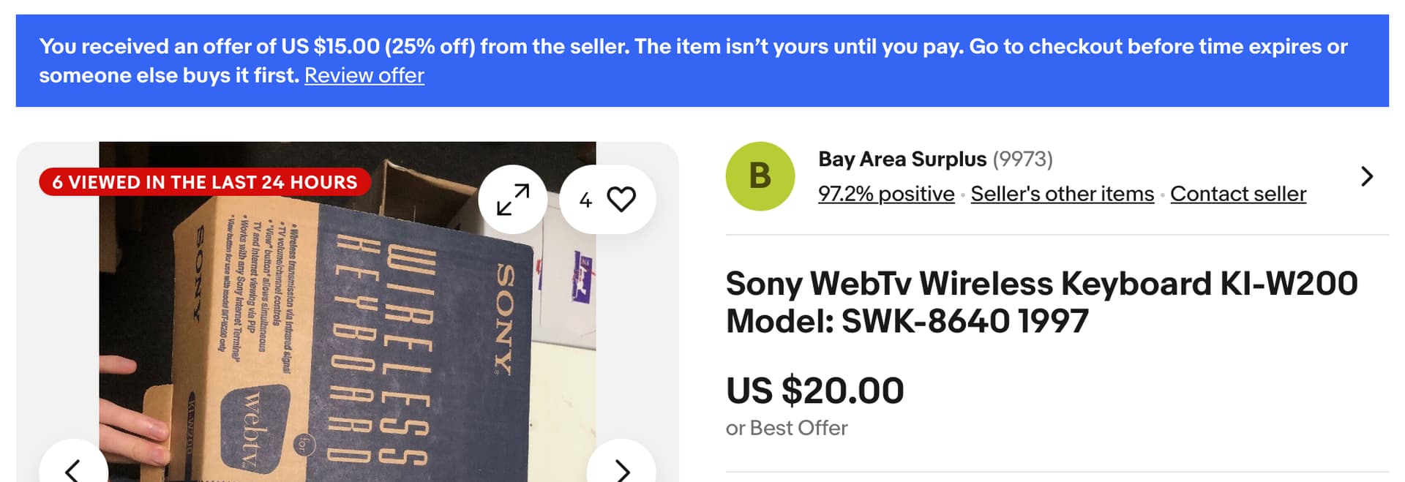The width and height of the screenshot is (1405, 482).
Task: Click the Contact seller link
Action: click(1237, 194)
